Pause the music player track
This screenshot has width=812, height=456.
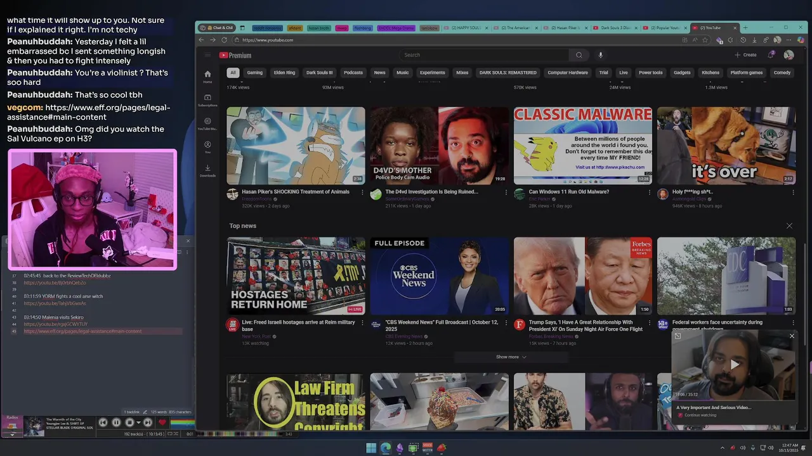(116, 422)
